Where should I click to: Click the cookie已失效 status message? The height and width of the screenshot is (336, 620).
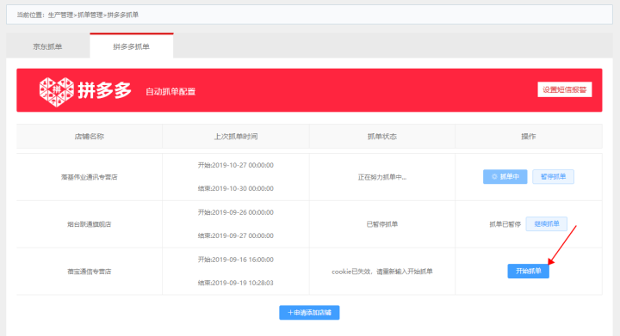pos(382,272)
